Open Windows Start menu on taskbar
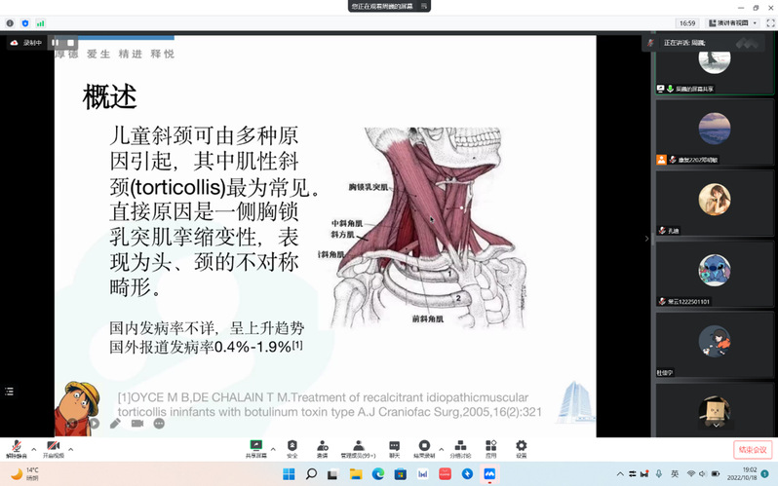Viewport: 778px width, 486px height. pyautogui.click(x=289, y=474)
